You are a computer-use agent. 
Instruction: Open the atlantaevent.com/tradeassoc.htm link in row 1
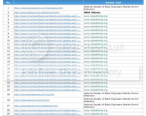(x=39, y=8)
